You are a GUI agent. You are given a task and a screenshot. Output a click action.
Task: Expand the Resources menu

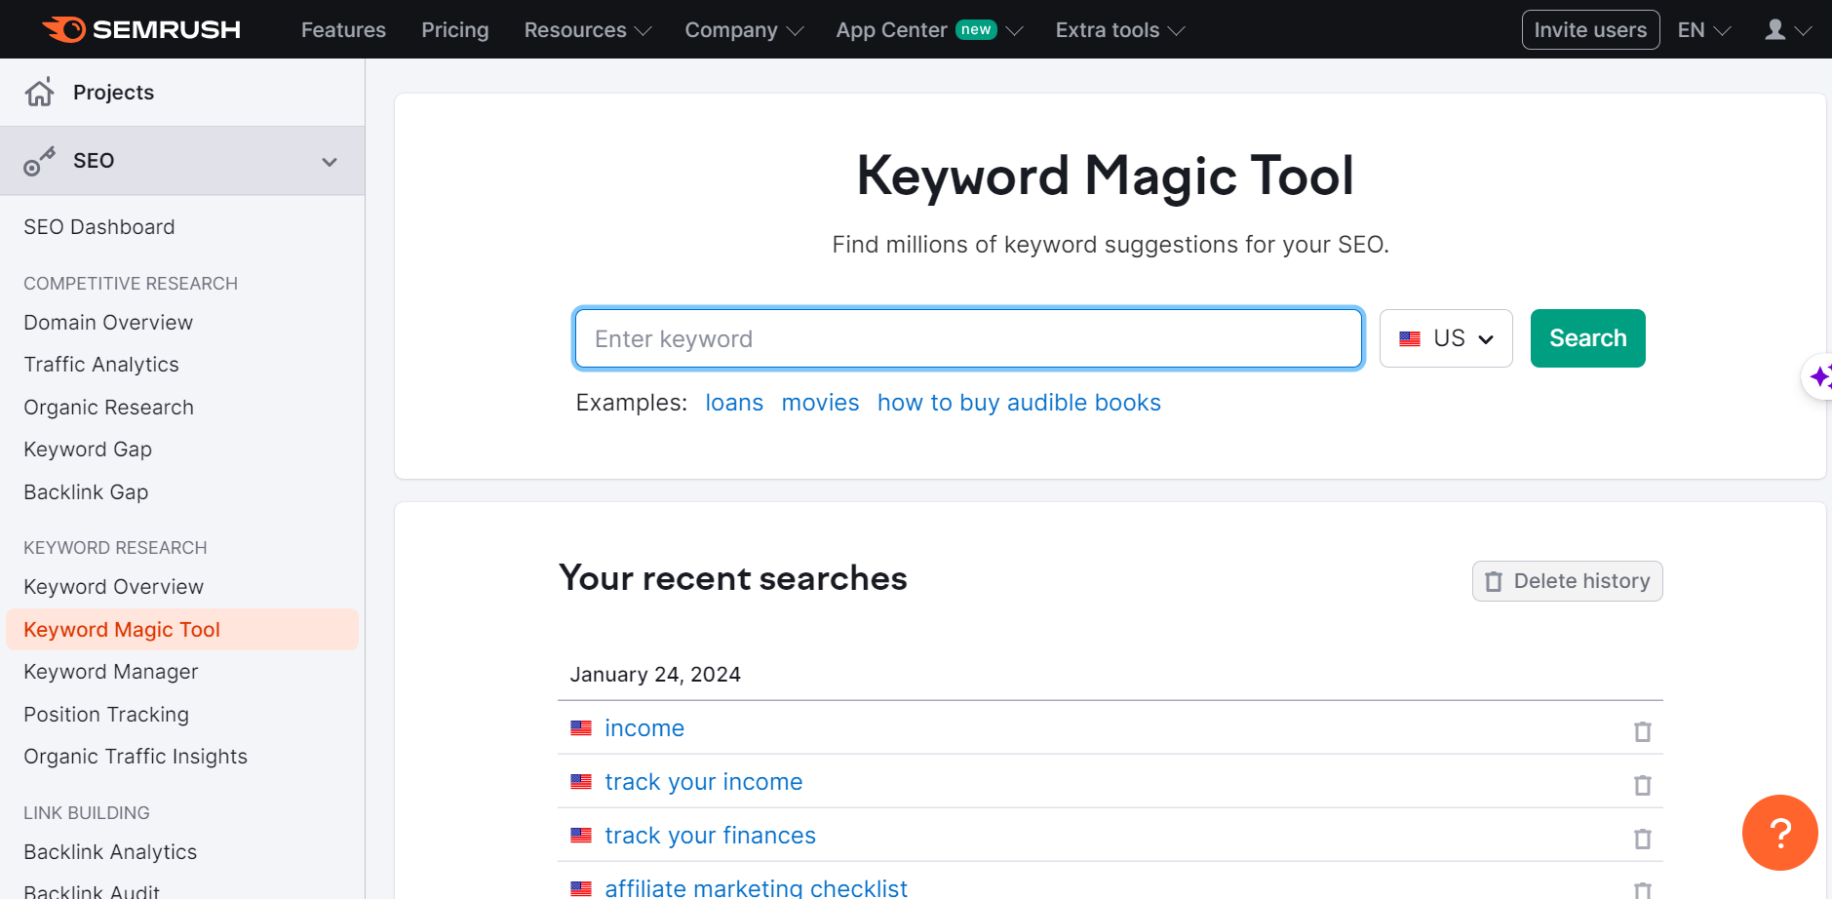tap(588, 30)
